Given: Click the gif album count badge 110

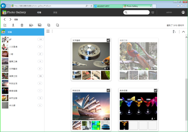Looking at the screenshot, I should click(x=40, y=39).
